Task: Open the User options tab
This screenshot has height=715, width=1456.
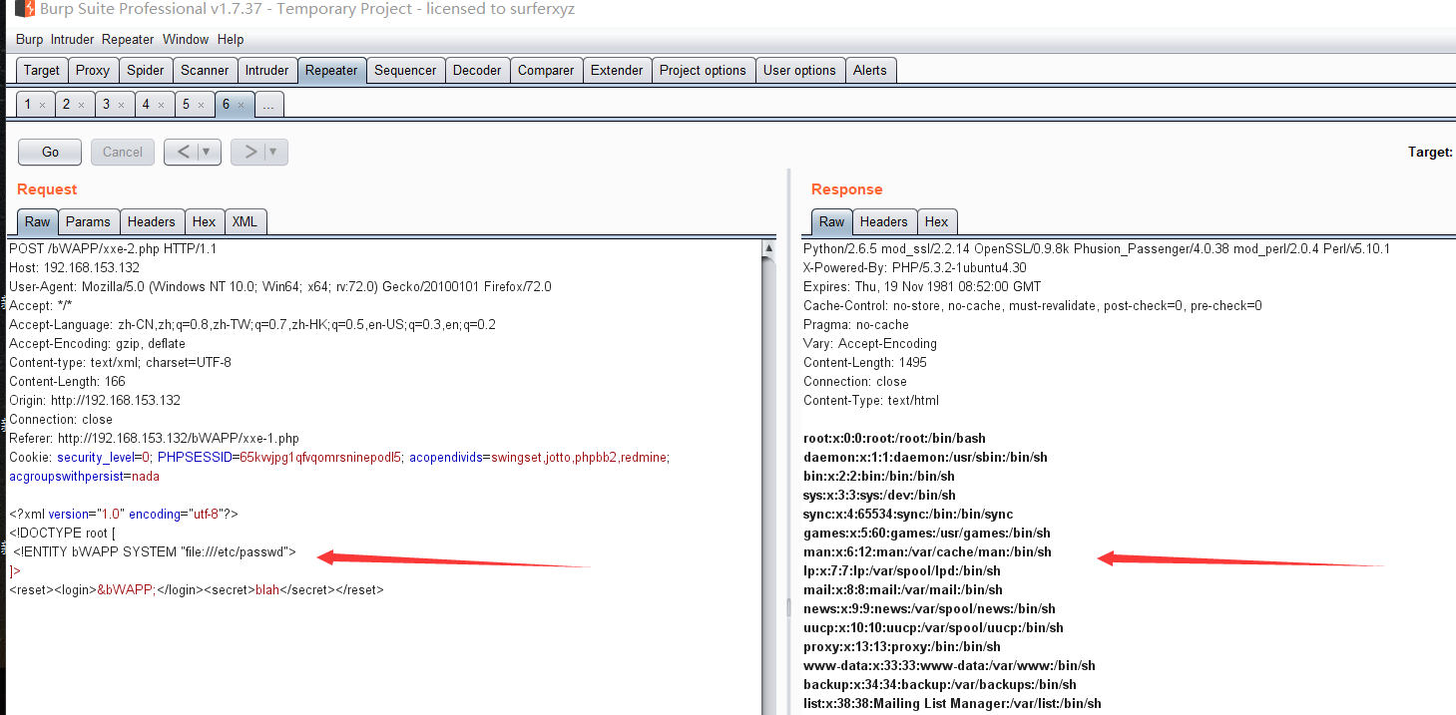Action: [799, 71]
